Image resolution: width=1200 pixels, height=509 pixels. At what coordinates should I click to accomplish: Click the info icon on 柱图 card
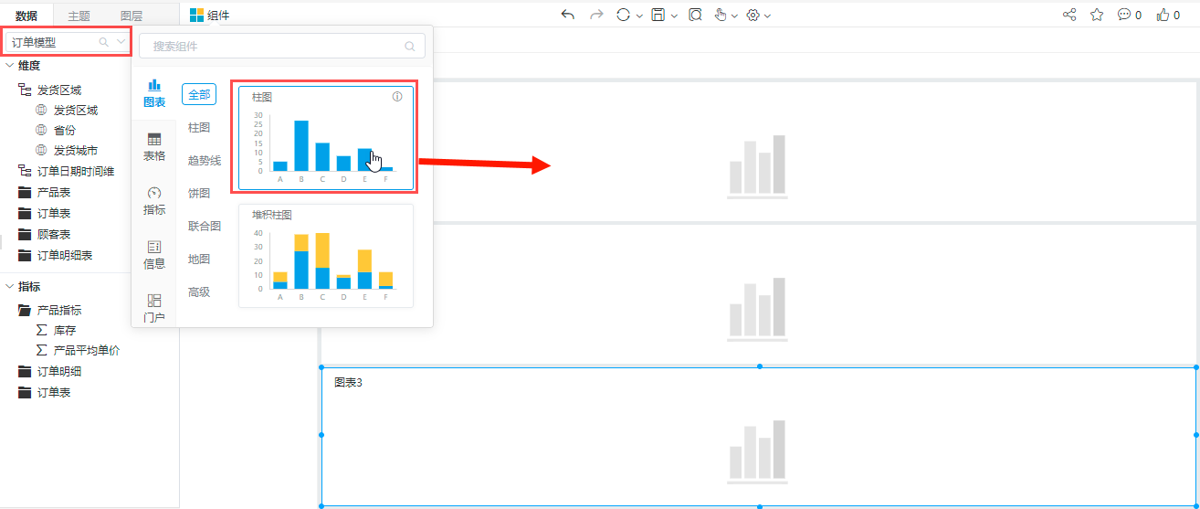click(x=397, y=97)
